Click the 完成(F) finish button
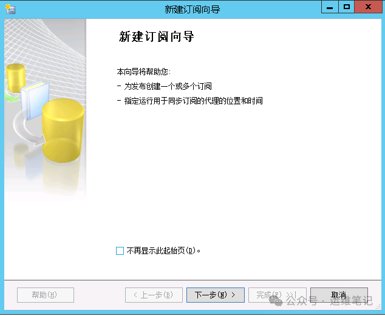385x316 pixels. click(277, 295)
